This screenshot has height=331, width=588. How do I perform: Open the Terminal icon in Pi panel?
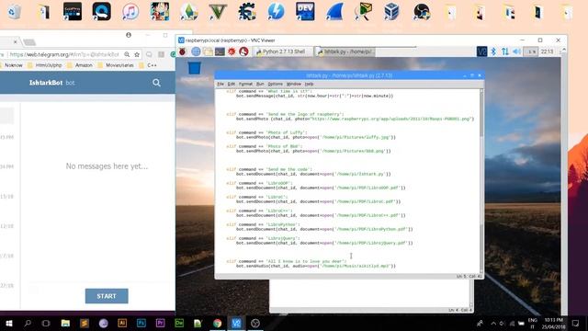pyautogui.click(x=220, y=51)
